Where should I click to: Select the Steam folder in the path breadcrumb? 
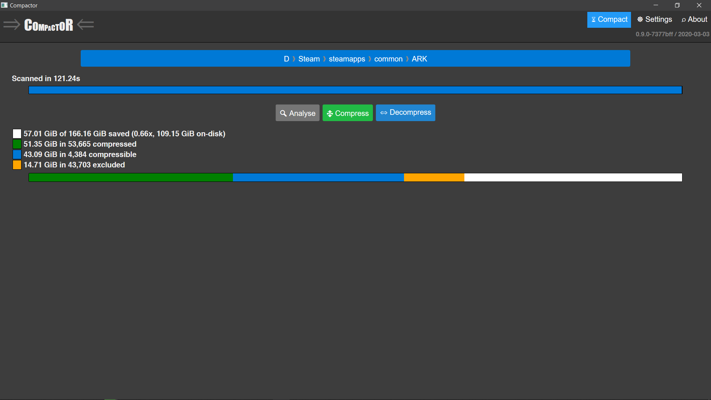pos(309,59)
